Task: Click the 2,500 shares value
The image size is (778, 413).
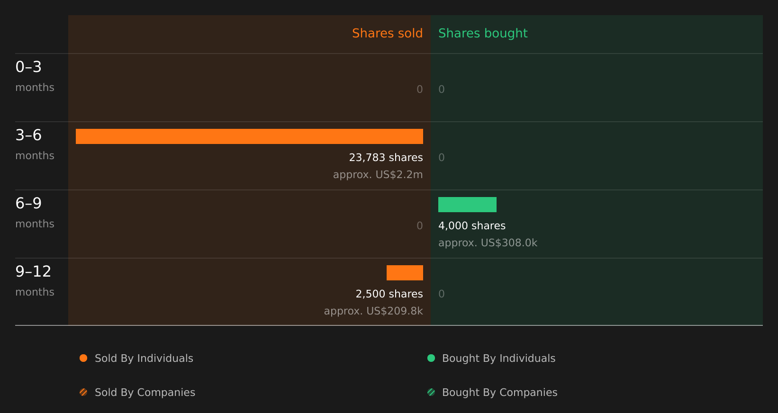Action: tap(389, 294)
